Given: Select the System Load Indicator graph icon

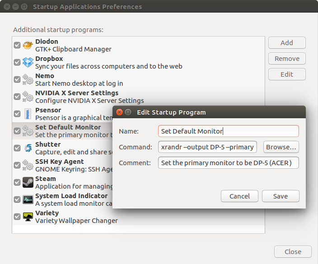Looking at the screenshot, I should [28, 199].
